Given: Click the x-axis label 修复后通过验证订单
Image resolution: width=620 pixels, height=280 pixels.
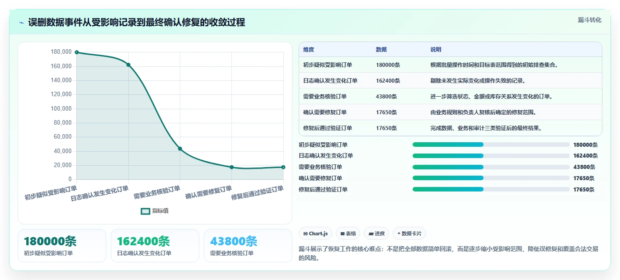Looking at the screenshot, I should click(x=258, y=193).
